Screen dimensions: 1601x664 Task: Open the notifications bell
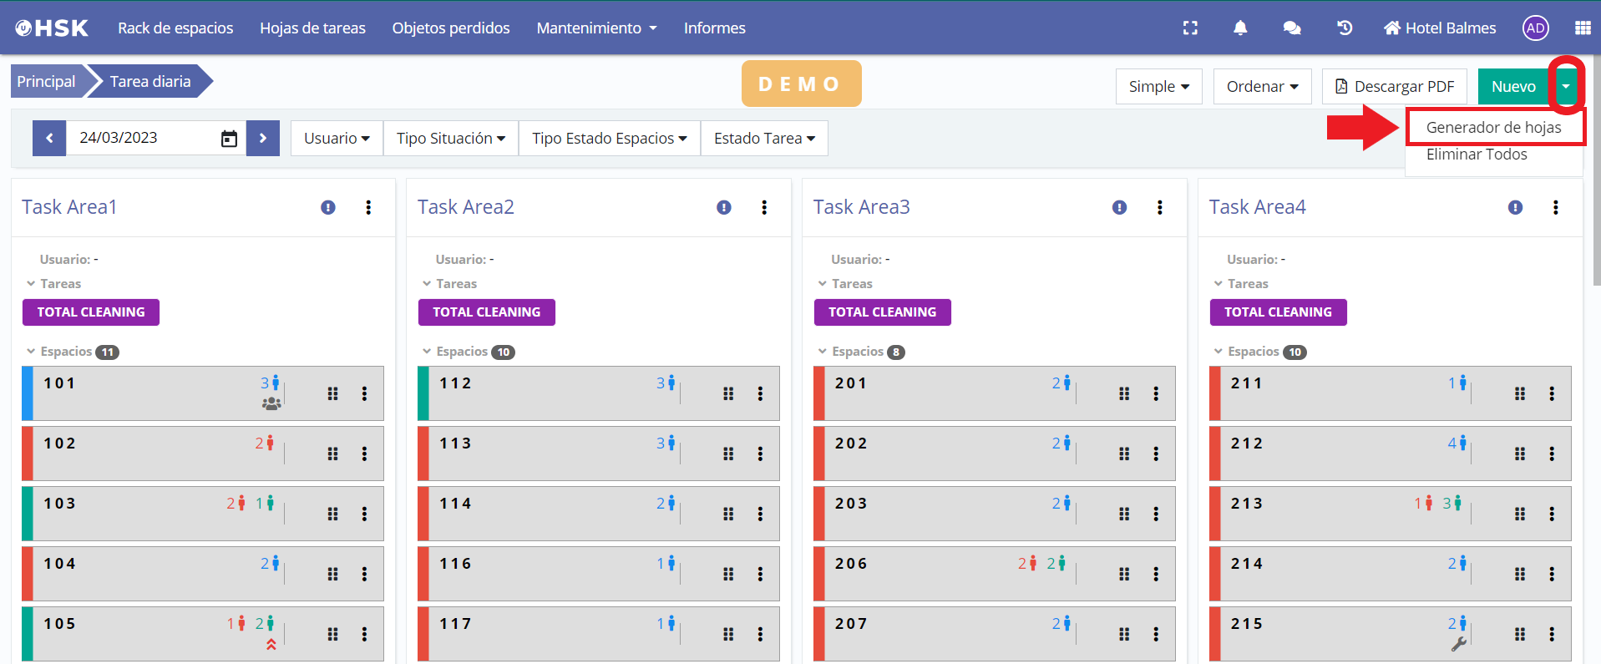point(1240,28)
